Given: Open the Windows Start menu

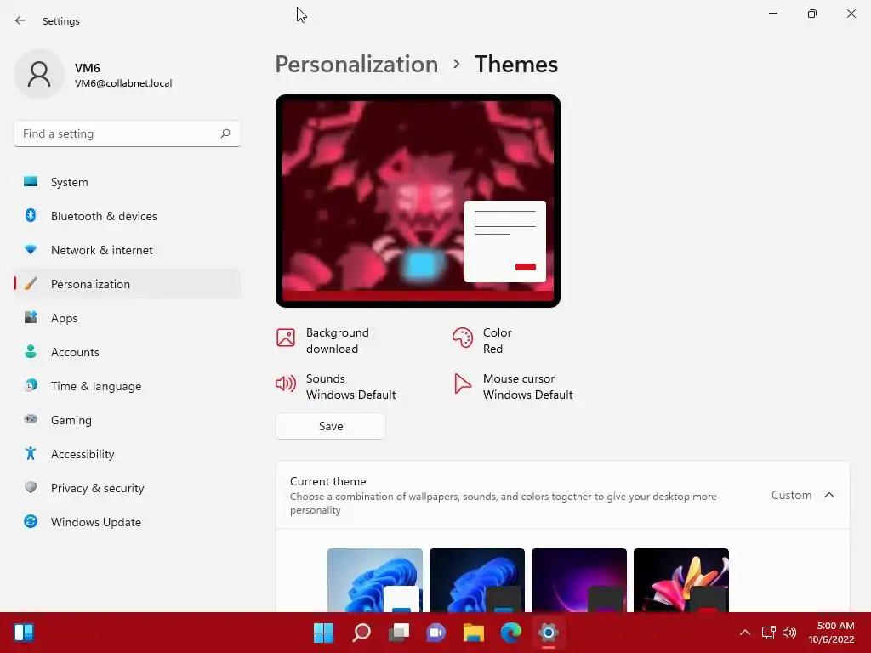Looking at the screenshot, I should click(x=323, y=633).
